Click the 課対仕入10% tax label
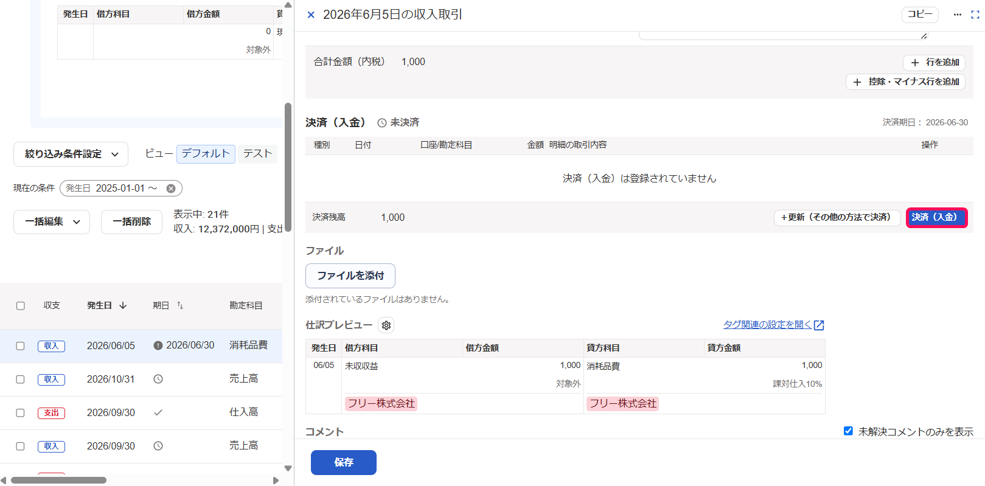The image size is (985, 486). tap(797, 384)
